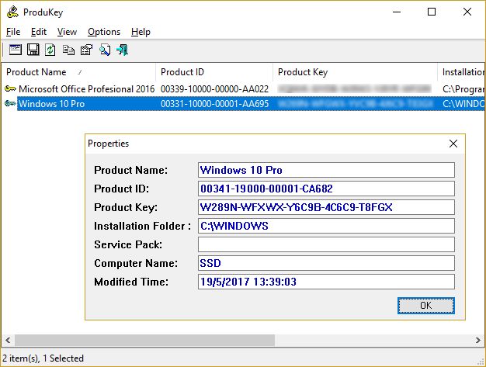Click the Computer Name field showing SSD
The height and width of the screenshot is (367, 486).
tap(326, 263)
